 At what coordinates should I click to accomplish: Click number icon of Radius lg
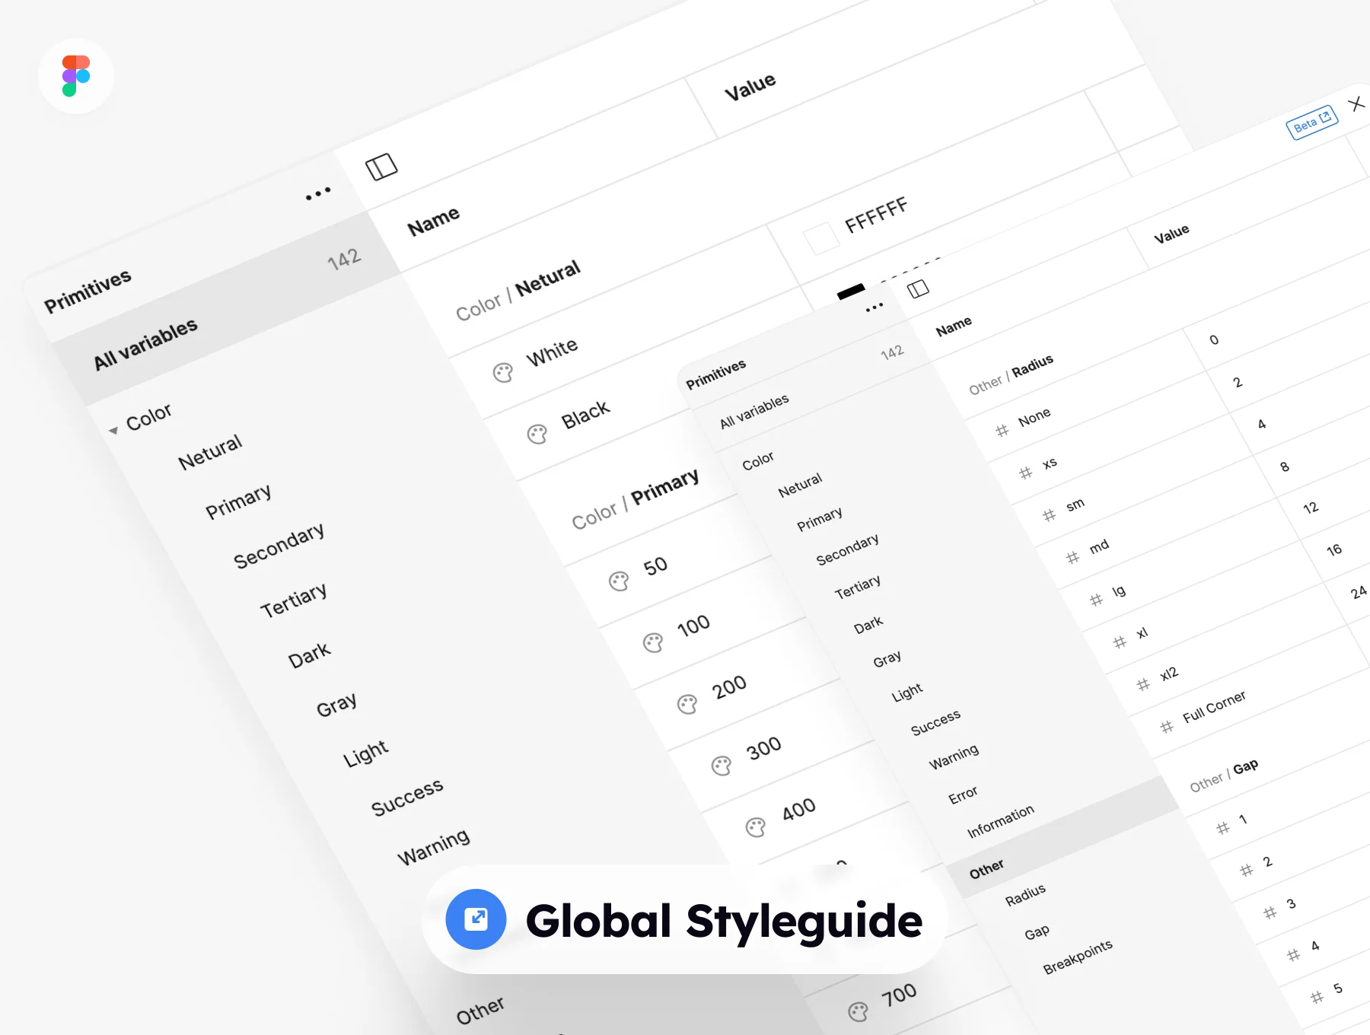tap(1096, 600)
